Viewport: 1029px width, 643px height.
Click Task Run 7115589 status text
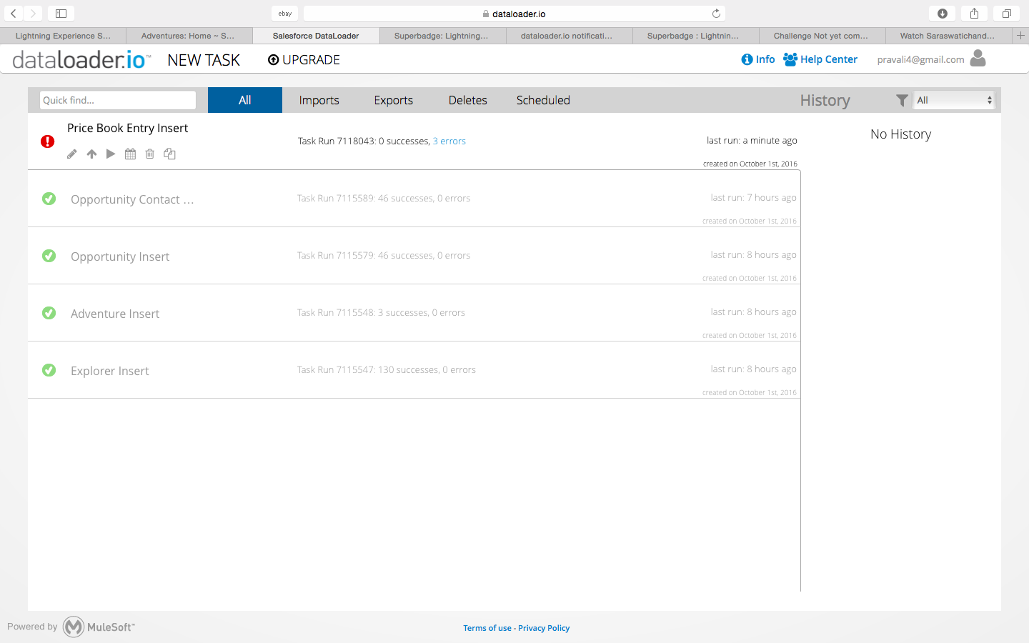[384, 199]
